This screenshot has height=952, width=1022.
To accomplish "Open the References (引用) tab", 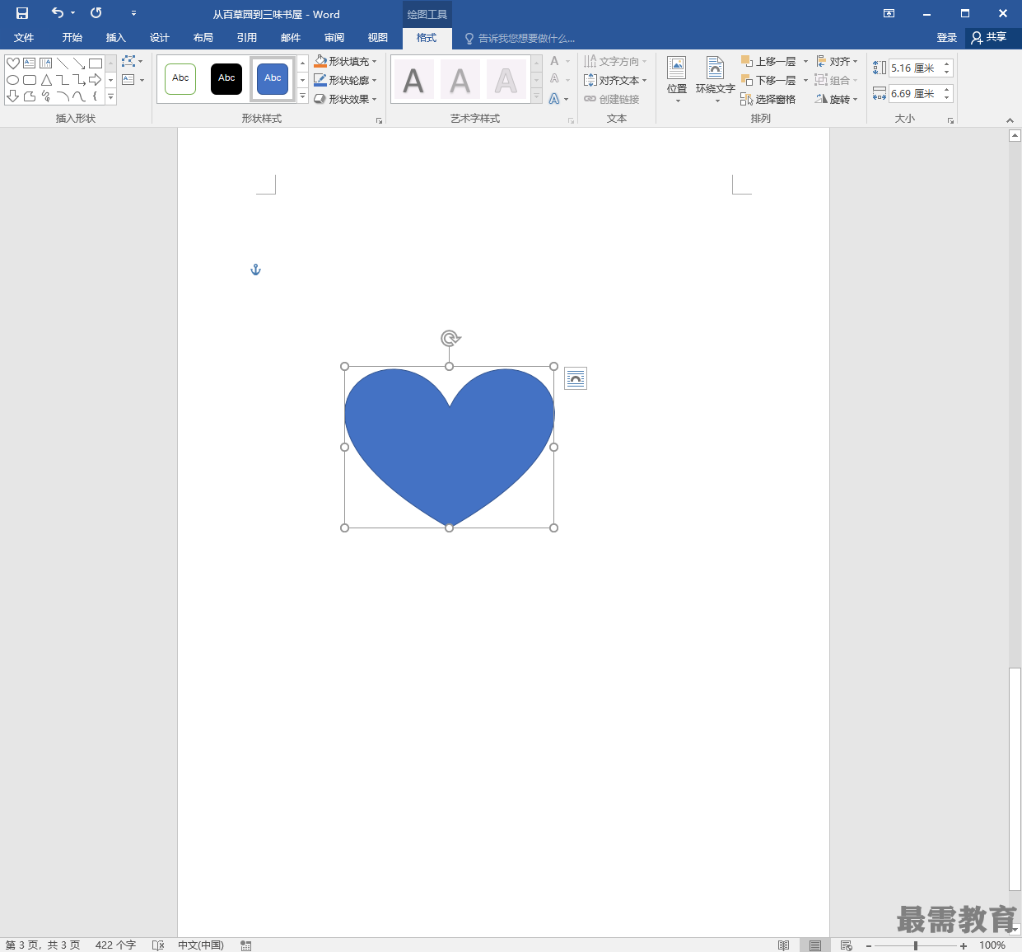I will pos(247,38).
